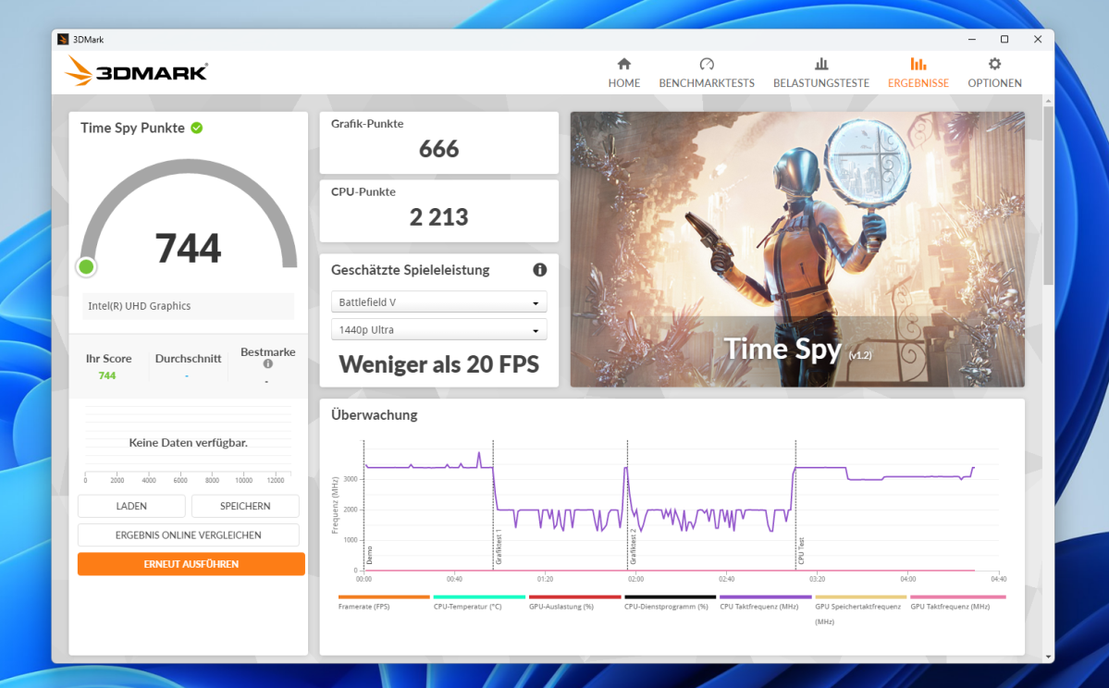This screenshot has width=1109, height=688.
Task: Click the options gear icon
Action: click(994, 65)
